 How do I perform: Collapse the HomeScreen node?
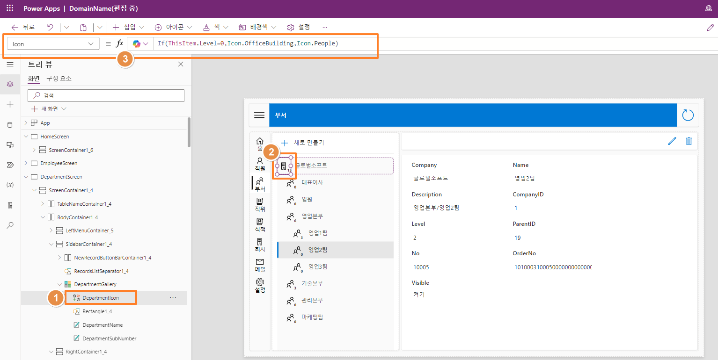tap(26, 137)
